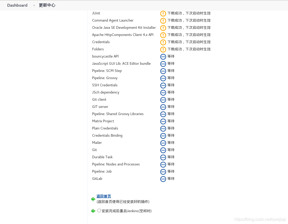288x224 pixels.
Task: Select the Folders plugin name
Action: [98, 49]
